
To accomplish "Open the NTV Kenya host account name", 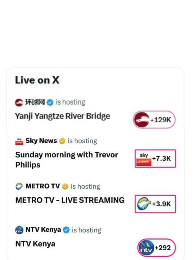I will [x=43, y=230].
